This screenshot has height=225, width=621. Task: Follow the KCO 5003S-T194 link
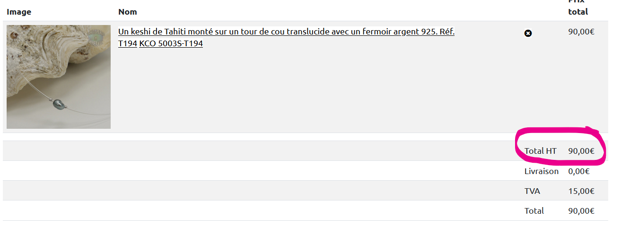pyautogui.click(x=171, y=43)
